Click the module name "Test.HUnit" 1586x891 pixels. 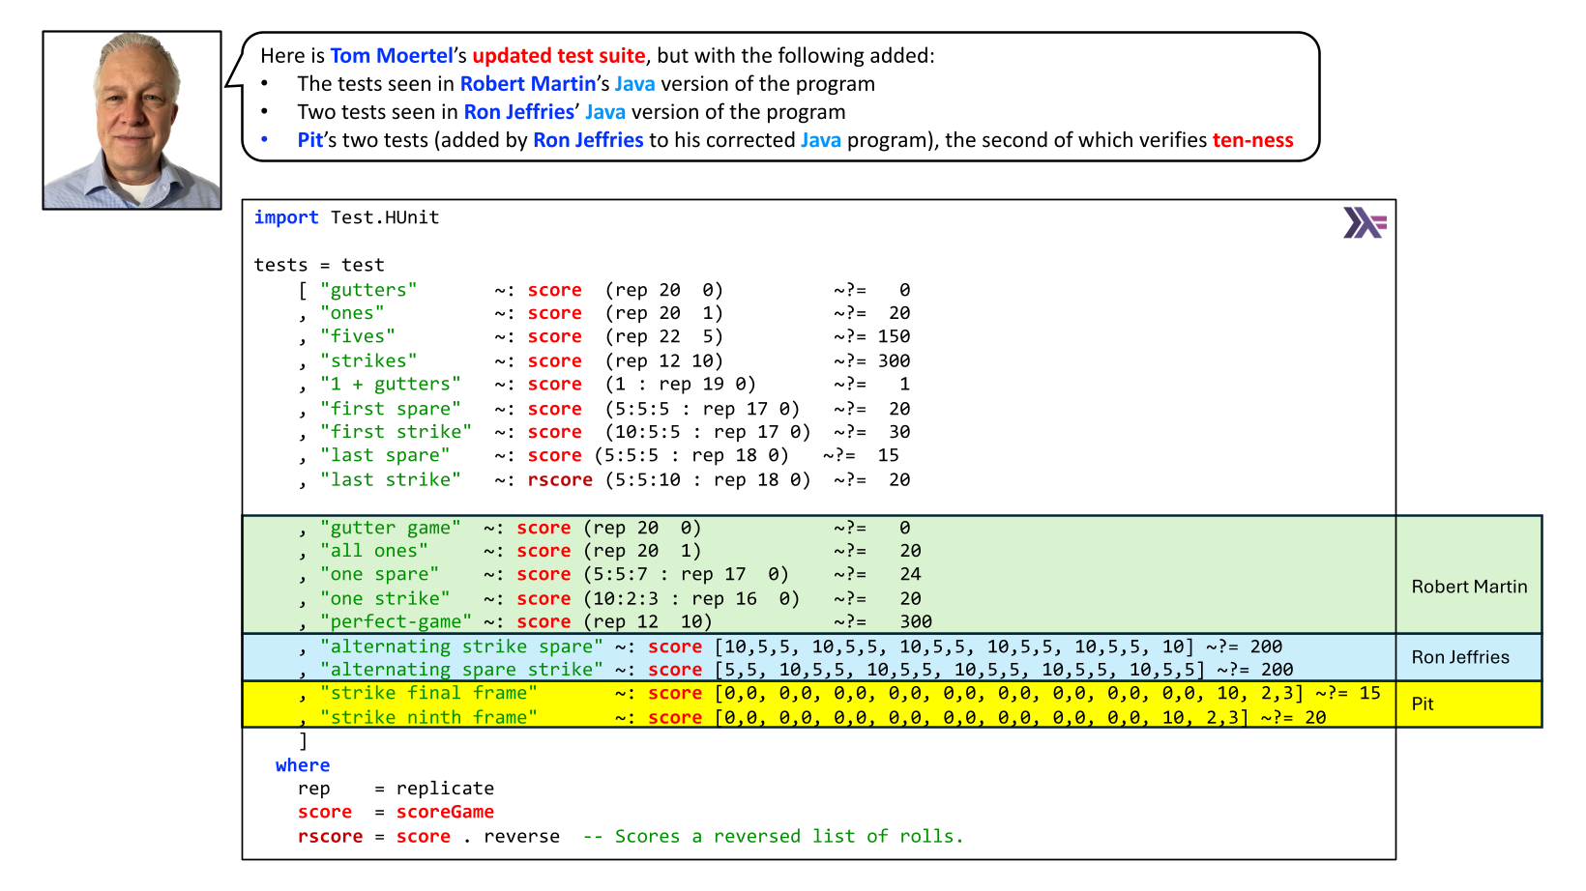coord(385,217)
